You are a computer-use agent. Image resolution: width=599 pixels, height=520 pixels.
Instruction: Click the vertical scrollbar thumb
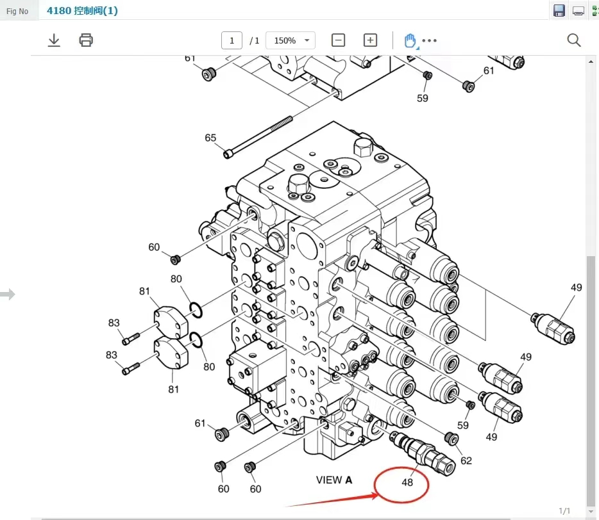[591, 380]
